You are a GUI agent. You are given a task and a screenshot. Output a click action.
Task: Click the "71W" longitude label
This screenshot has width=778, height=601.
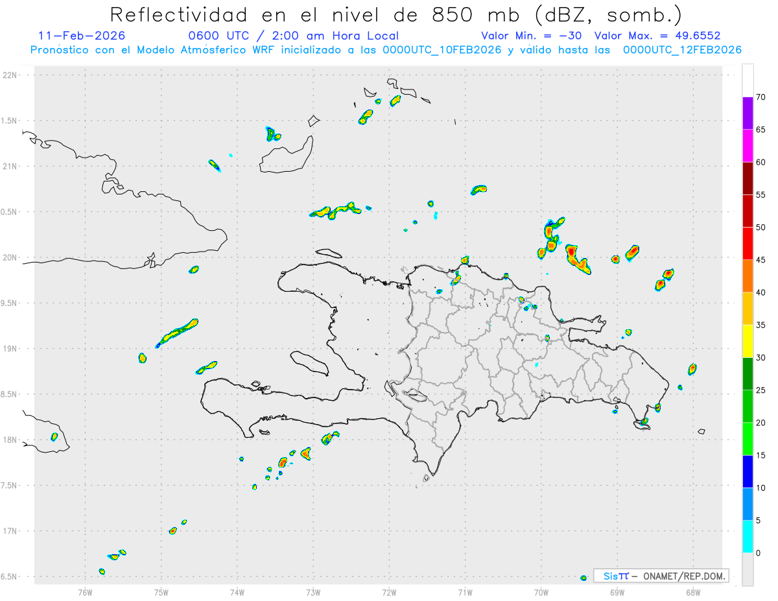[x=465, y=592]
